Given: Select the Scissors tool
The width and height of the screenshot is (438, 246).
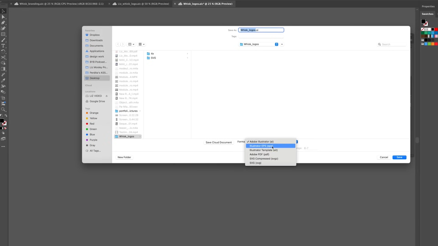Looking at the screenshot, I should click(x=3, y=57).
